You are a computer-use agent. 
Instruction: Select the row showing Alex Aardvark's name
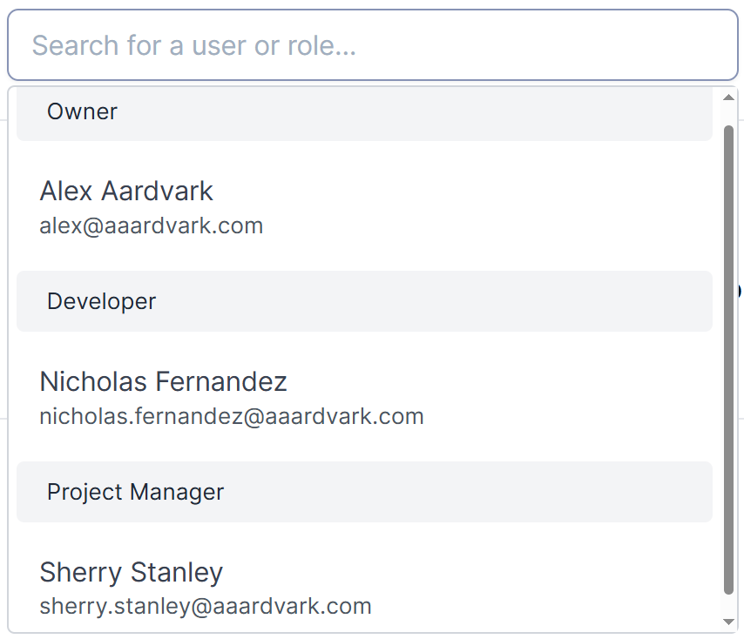point(125,191)
